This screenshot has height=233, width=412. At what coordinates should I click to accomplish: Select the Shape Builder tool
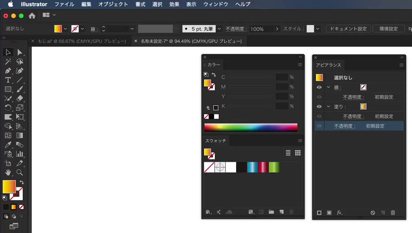pos(8,126)
